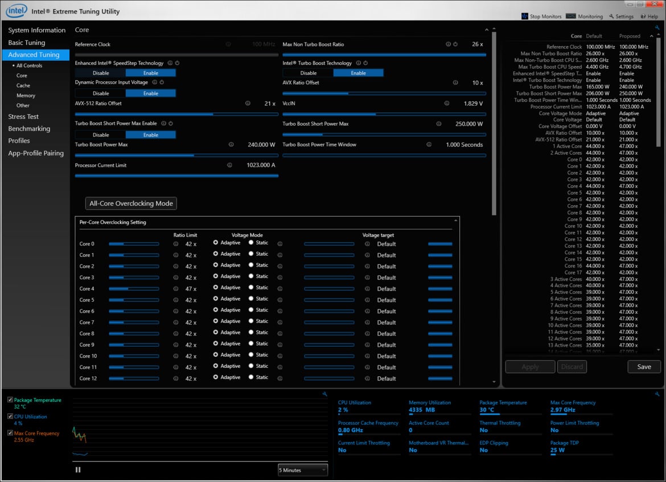Click info icon for Dynamic Processor Input Voltage
Screen dimensions: 666x482
155,82
